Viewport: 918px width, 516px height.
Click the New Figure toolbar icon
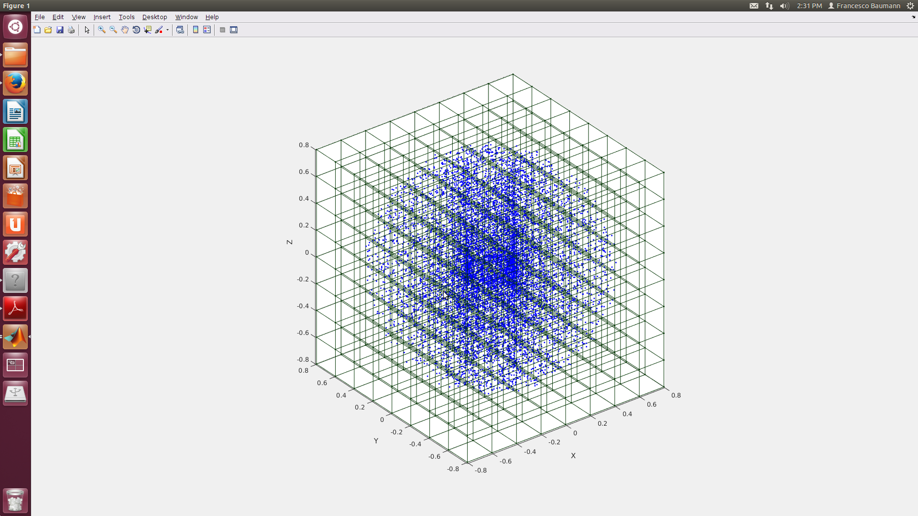tap(37, 30)
